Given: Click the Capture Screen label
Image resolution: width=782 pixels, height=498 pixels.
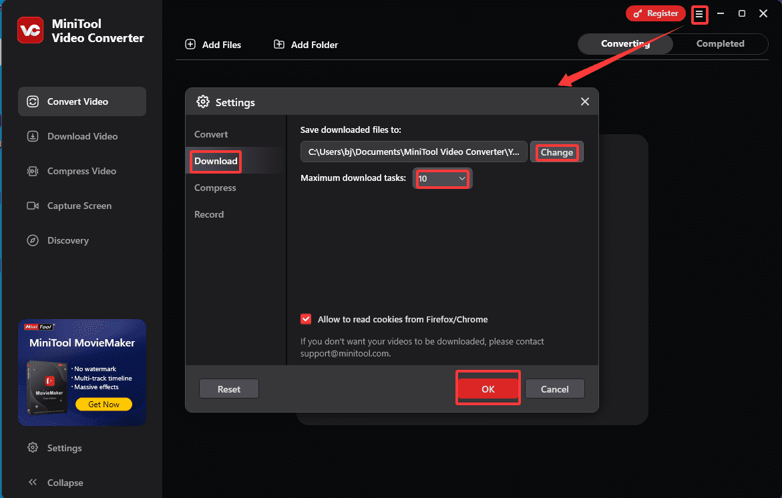Looking at the screenshot, I should [79, 206].
